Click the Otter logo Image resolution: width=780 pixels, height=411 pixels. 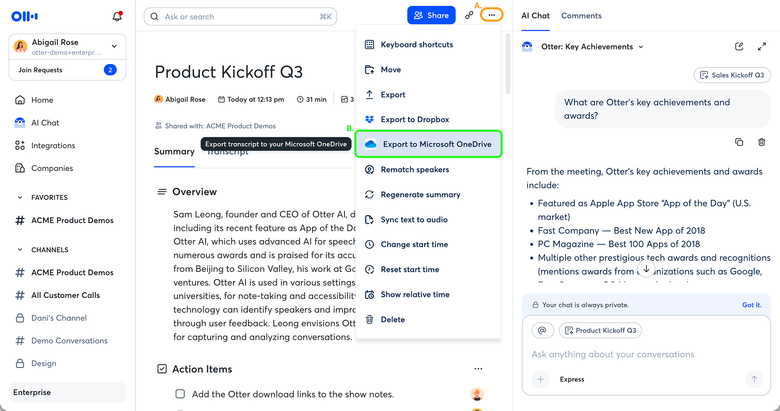tap(25, 17)
